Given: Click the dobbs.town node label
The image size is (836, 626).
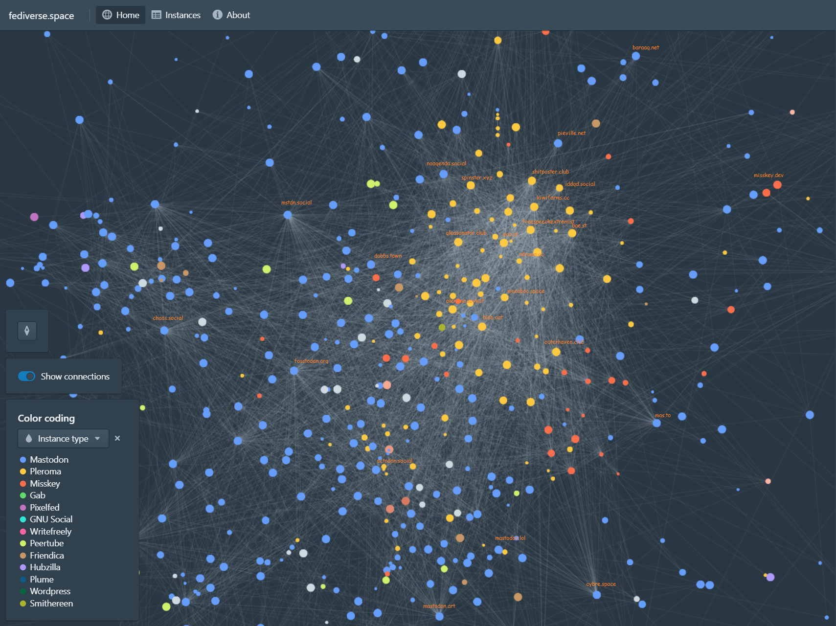Looking at the screenshot, I should tap(388, 256).
